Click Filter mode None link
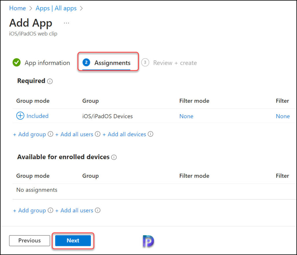The width and height of the screenshot is (297, 255). point(186,116)
